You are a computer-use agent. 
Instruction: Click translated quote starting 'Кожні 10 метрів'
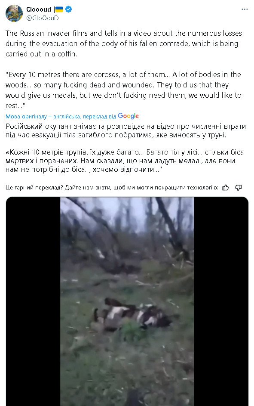coord(125,161)
